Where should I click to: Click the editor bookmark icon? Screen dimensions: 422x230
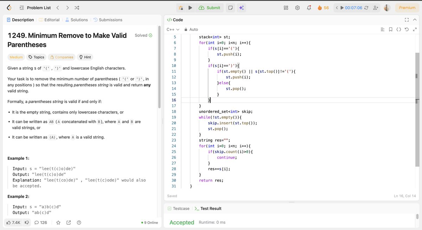tap(390, 29)
